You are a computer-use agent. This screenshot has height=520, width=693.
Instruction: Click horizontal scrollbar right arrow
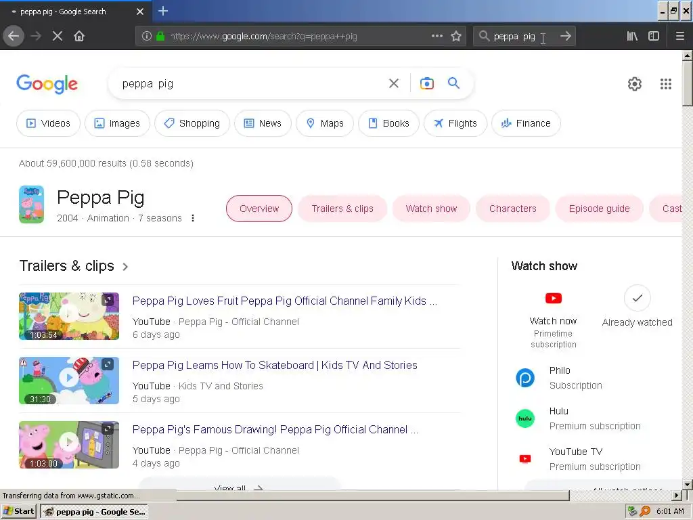pos(677,496)
